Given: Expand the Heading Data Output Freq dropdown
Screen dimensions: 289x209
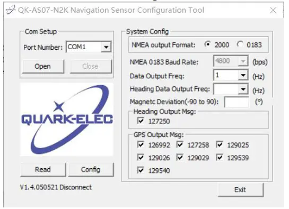Looking at the screenshot, I should 243,89.
